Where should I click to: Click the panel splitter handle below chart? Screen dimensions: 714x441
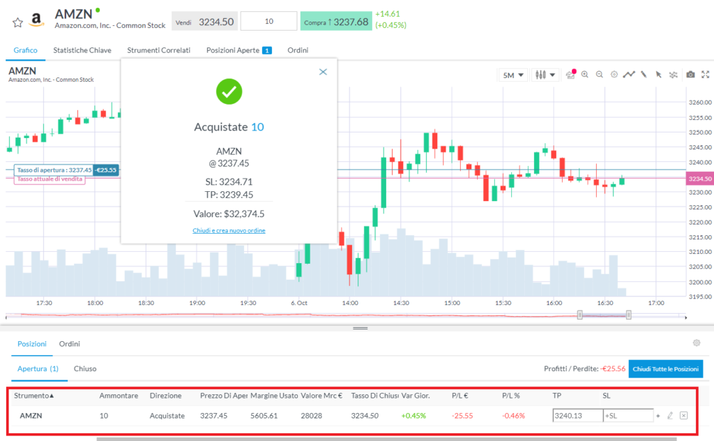pyautogui.click(x=360, y=328)
